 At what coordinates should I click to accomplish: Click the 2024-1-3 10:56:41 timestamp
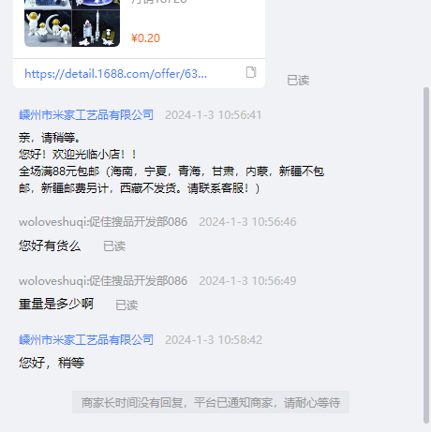tap(214, 115)
